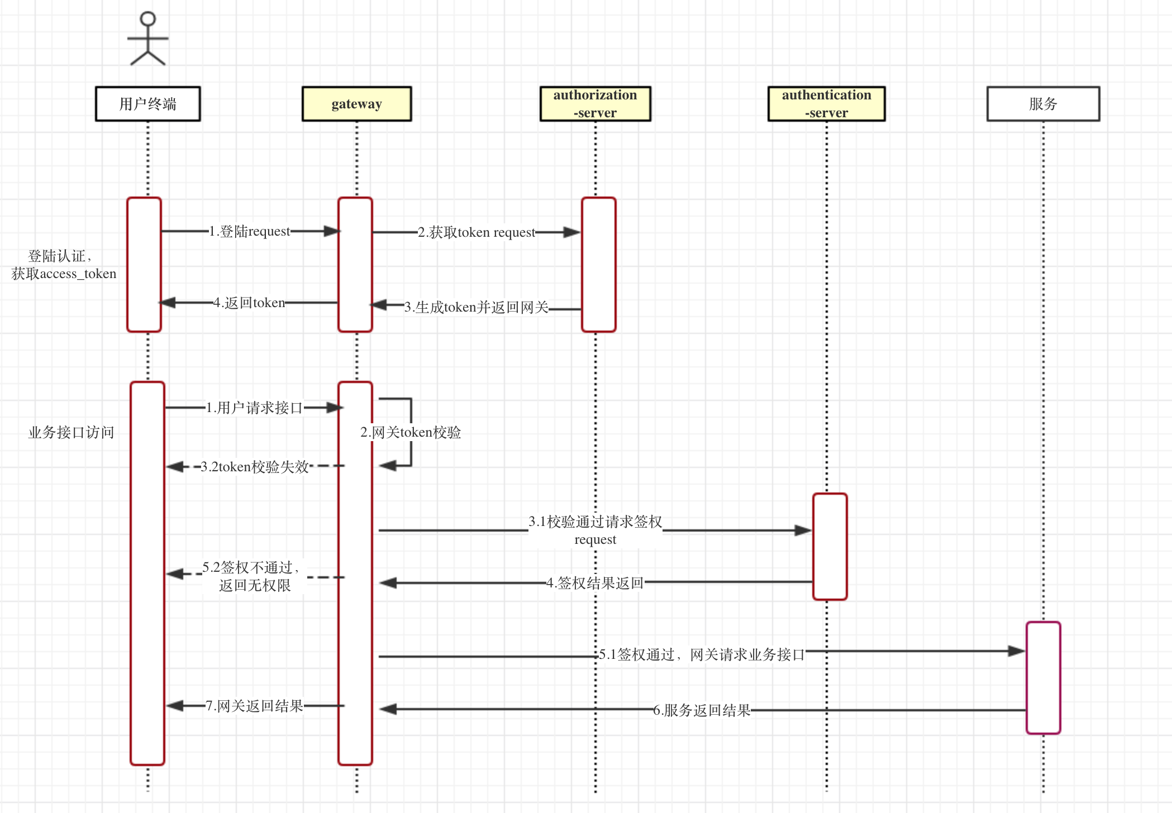Select the 4.返回token message label
Image resolution: width=1172 pixels, height=813 pixels.
coord(249,303)
